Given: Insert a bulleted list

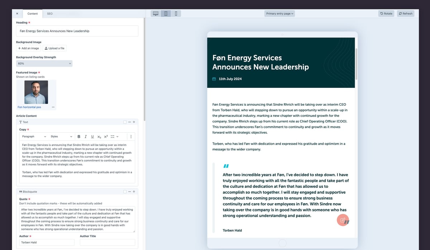Looking at the screenshot, I should pos(113,136).
